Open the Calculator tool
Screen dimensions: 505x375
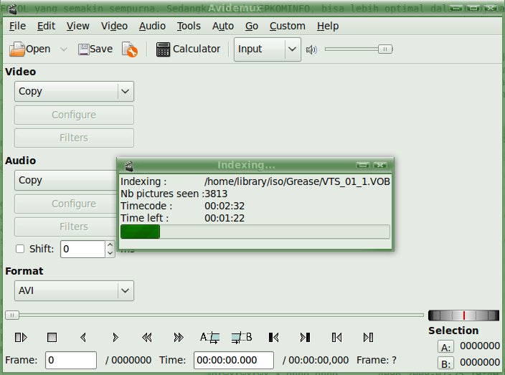188,49
